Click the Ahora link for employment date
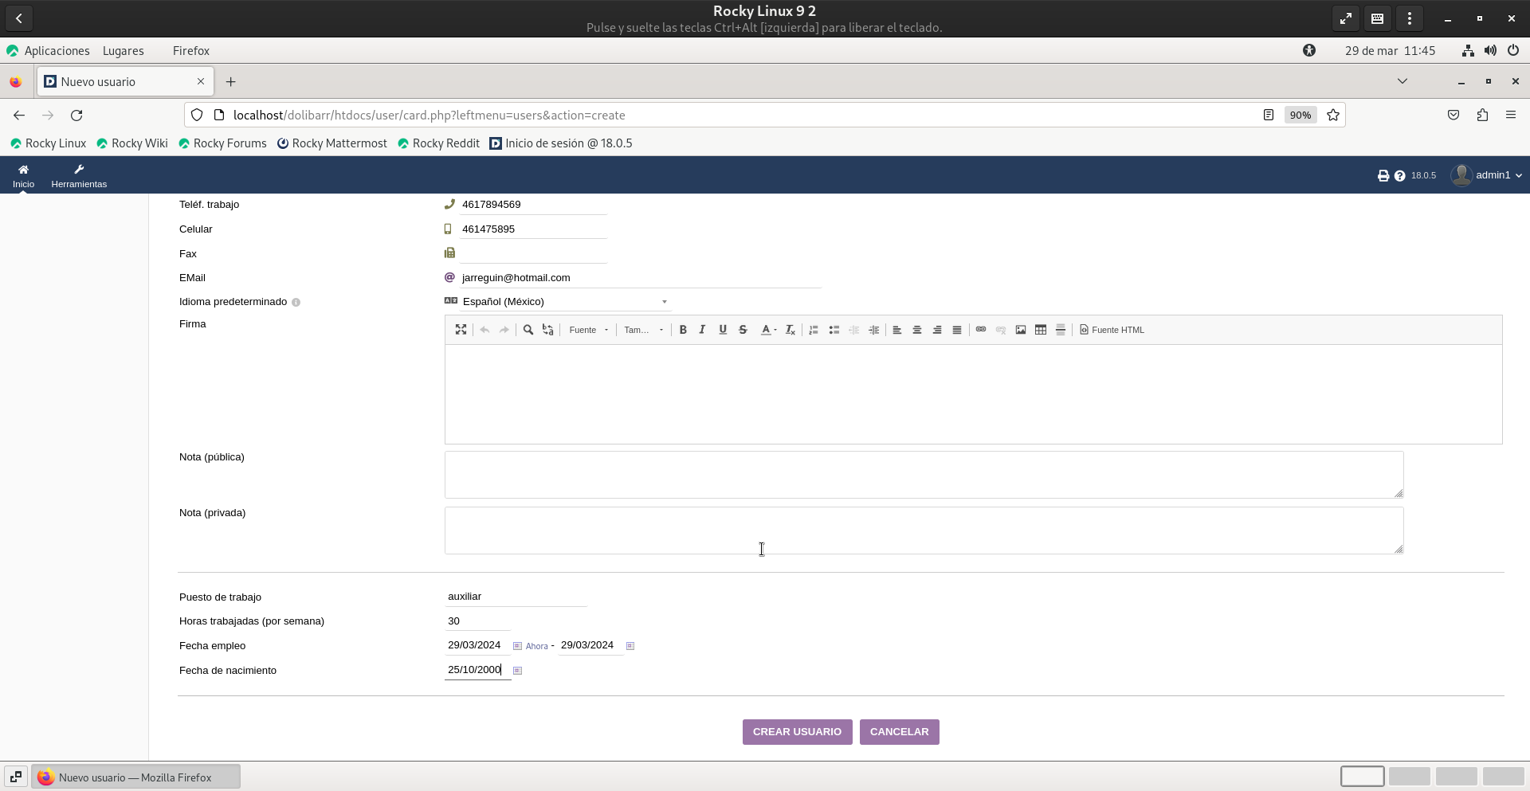The image size is (1530, 791). (x=536, y=646)
